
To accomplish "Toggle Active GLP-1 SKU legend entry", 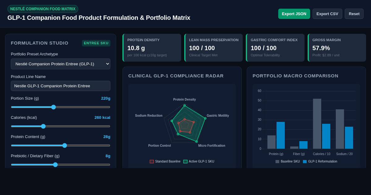I will point(199,162).
